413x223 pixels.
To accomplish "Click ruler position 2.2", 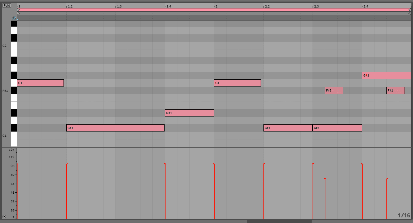I will coord(267,6).
